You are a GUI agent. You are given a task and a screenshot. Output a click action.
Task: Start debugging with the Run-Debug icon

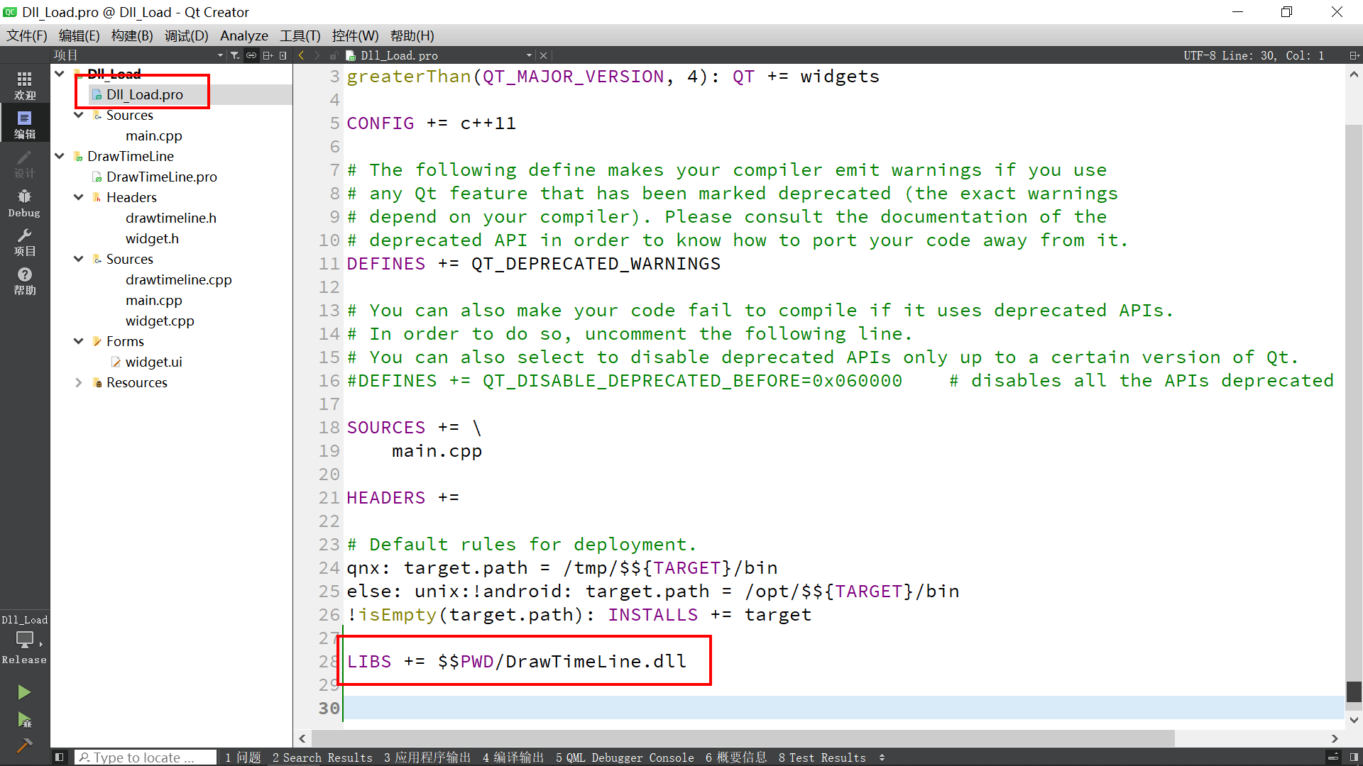(x=24, y=721)
